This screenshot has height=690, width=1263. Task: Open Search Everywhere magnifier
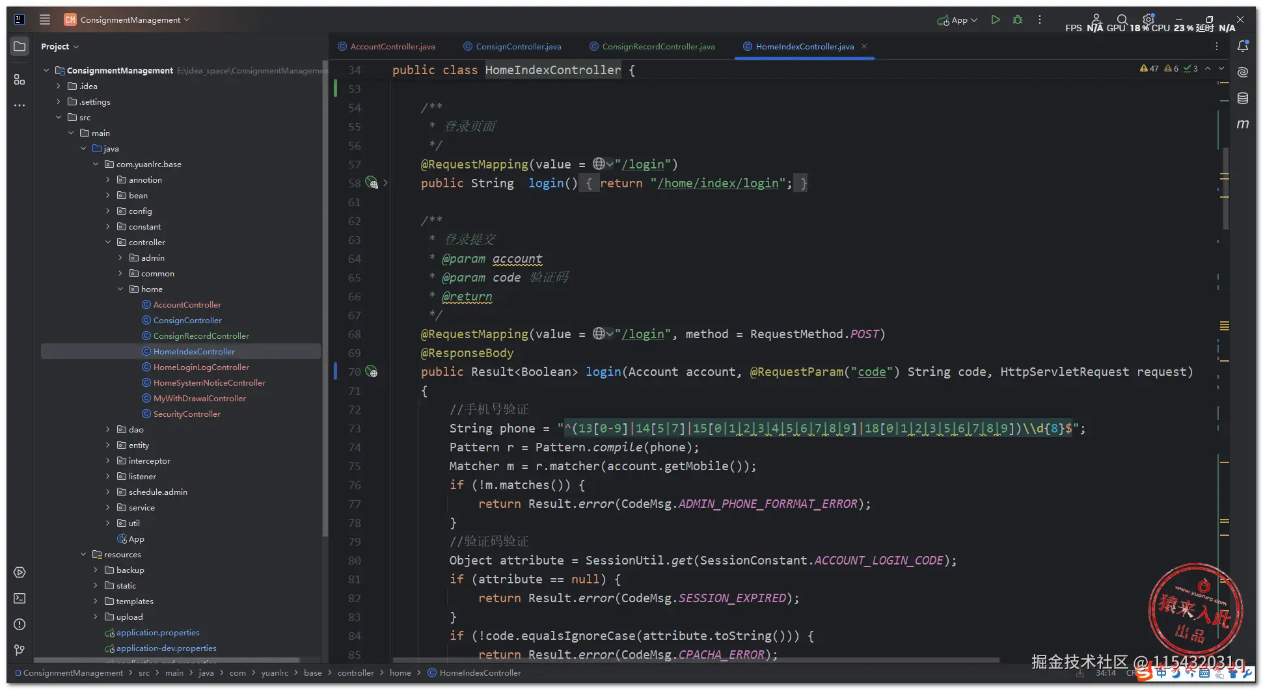click(1122, 20)
